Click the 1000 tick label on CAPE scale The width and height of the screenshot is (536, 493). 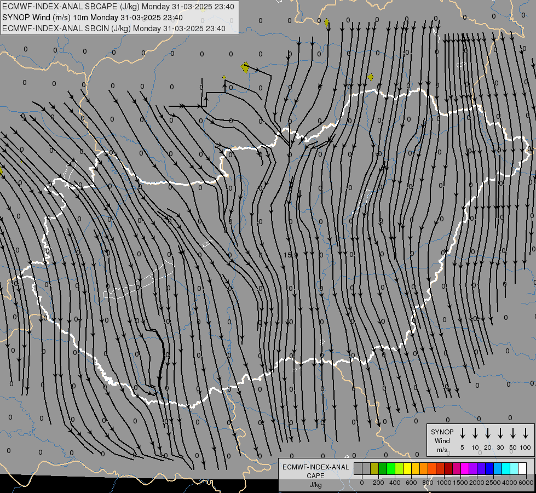tap(444, 483)
